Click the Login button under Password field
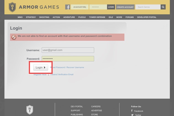The width and height of the screenshot is (174, 116). point(41,67)
